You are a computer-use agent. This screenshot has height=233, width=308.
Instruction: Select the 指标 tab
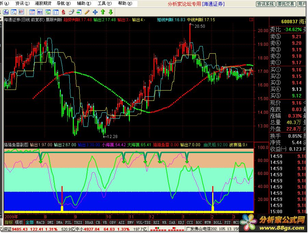(9, 222)
